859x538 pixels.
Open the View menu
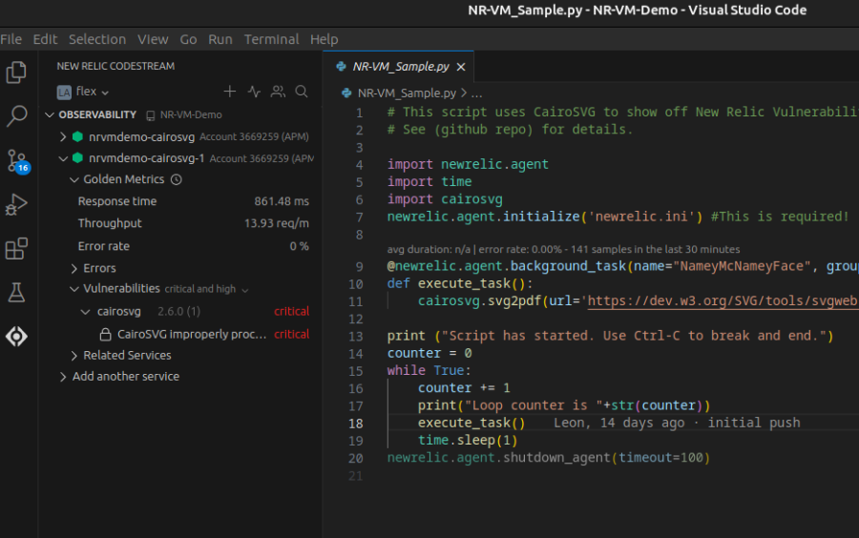click(153, 39)
